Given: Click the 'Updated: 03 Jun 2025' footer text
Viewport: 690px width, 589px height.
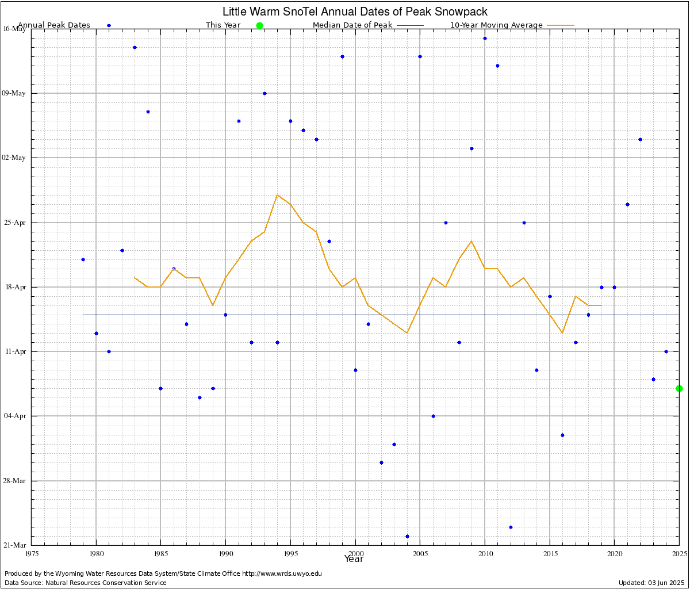Looking at the screenshot, I should (x=651, y=583).
